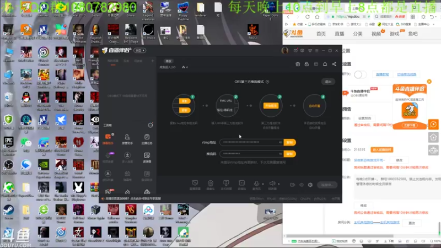This screenshot has height=248, width=441.
Task: Open the help icon beside OBS mode title
Action: coord(267,82)
